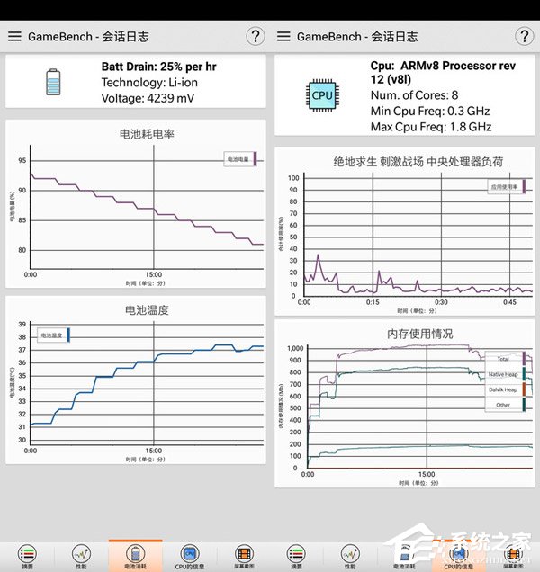Image resolution: width=540 pixels, height=572 pixels.
Task: Toggle 电池温度 legend in temperature chart
Action: (x=52, y=335)
